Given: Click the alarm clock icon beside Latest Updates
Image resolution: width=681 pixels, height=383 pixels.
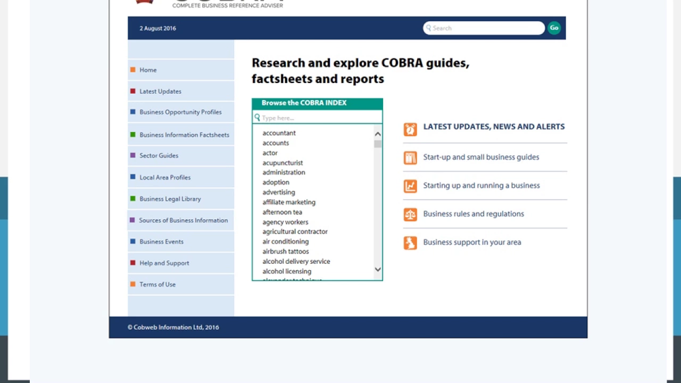Looking at the screenshot, I should 410,129.
